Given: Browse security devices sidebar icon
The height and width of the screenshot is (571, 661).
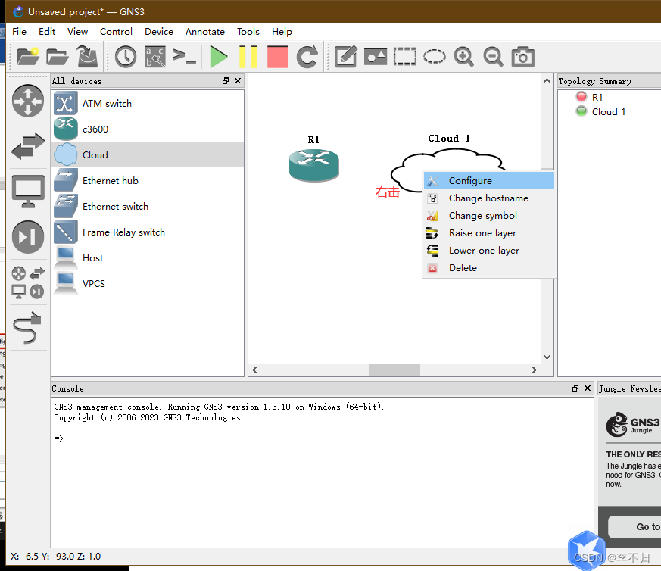Looking at the screenshot, I should coord(28,237).
